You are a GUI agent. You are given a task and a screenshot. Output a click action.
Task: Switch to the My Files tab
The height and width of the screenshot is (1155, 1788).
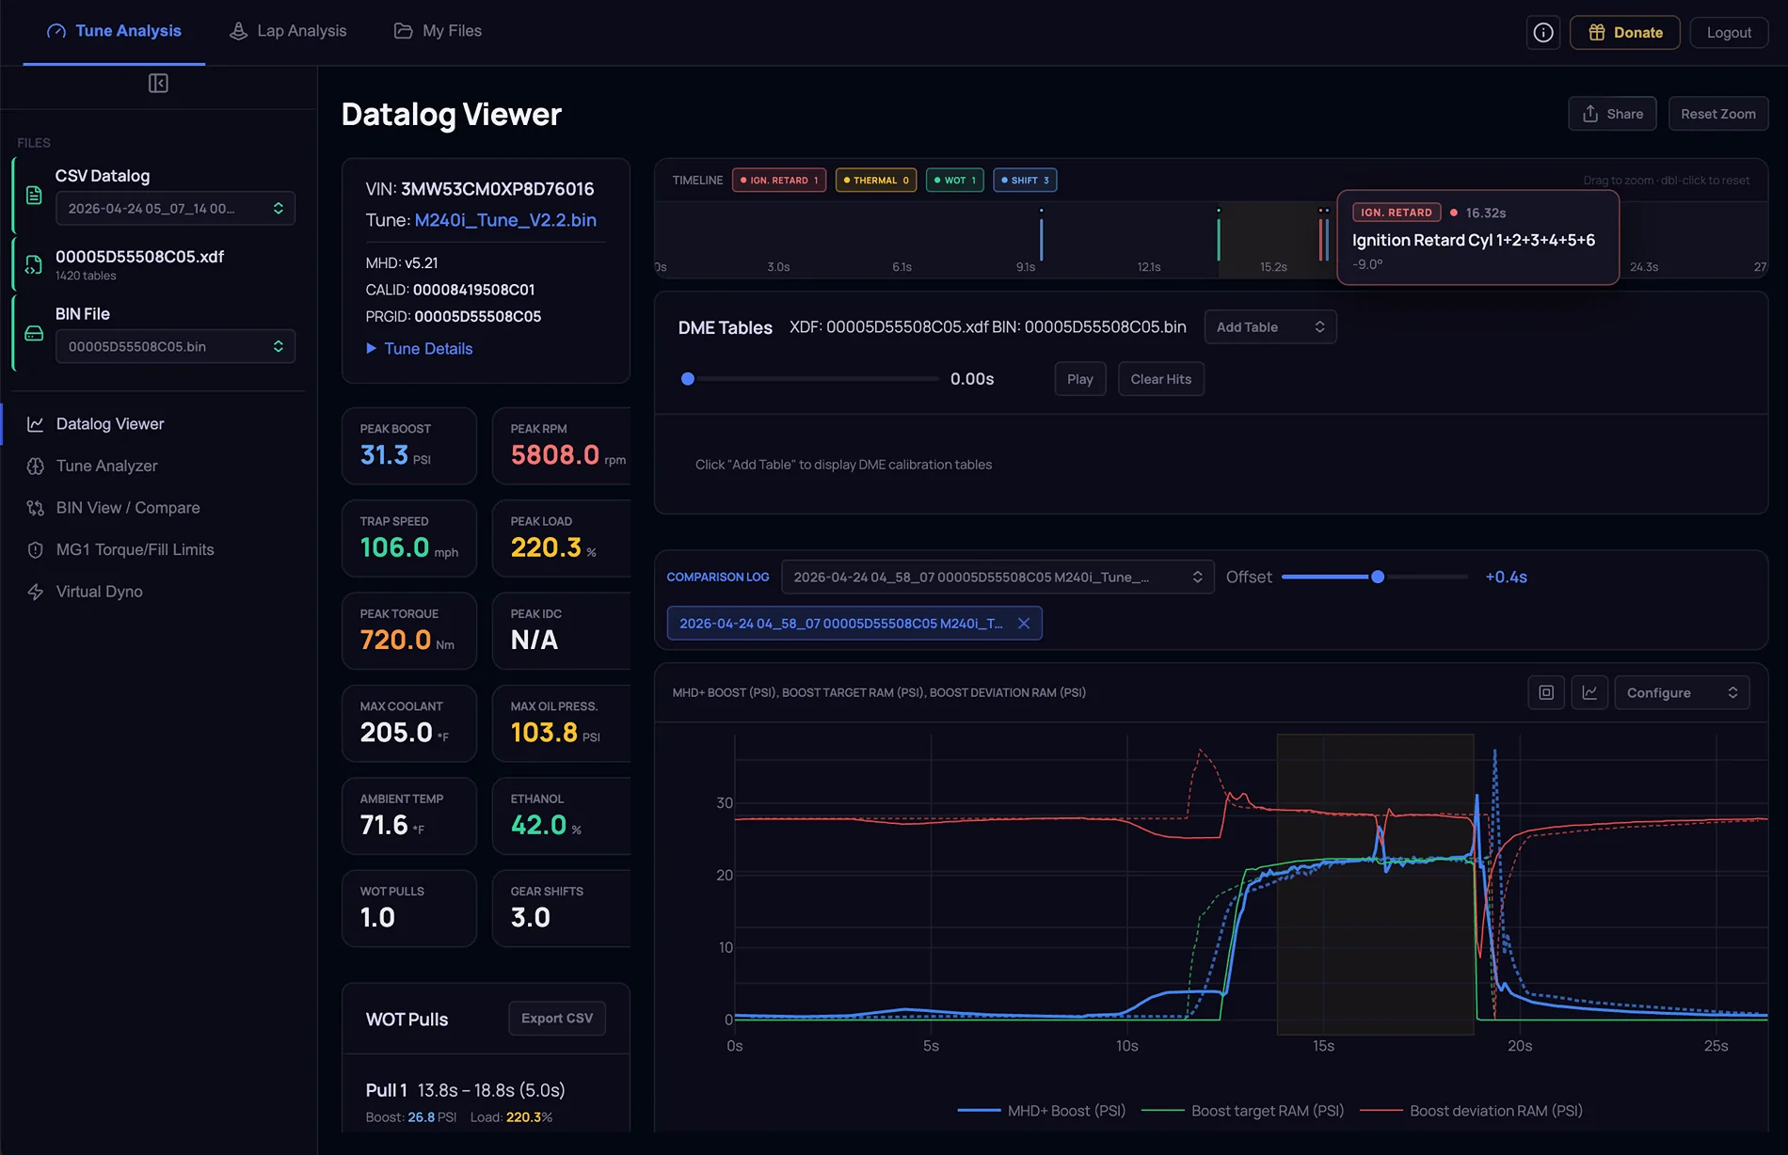coord(438,31)
